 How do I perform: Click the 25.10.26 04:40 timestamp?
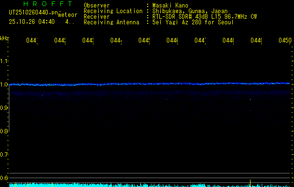pyautogui.click(x=32, y=22)
